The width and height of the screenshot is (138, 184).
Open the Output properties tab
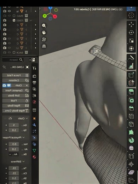[x=34, y=82]
